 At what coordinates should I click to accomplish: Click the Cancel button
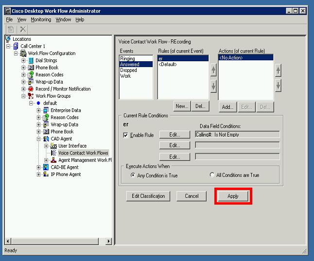point(192,196)
